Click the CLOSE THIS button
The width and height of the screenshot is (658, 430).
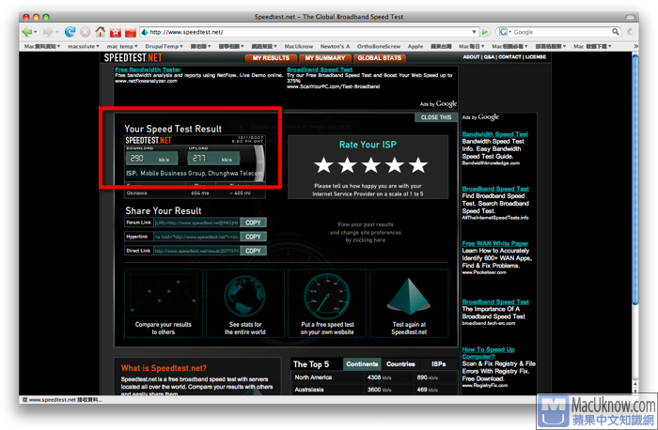pyautogui.click(x=436, y=117)
